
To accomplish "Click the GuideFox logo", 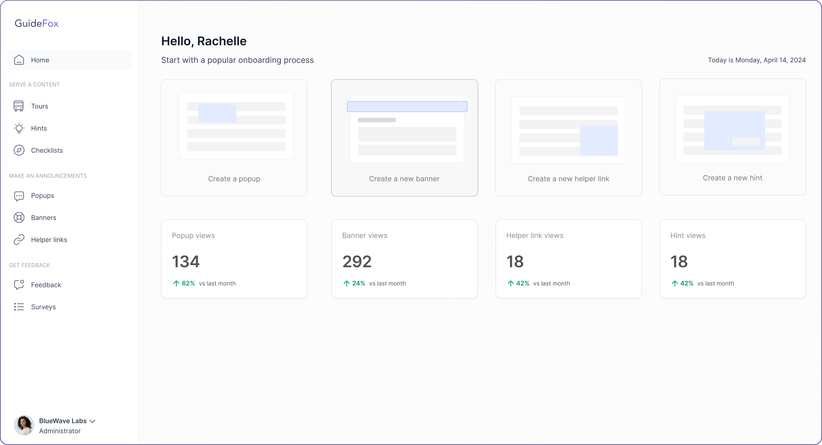I will point(37,23).
